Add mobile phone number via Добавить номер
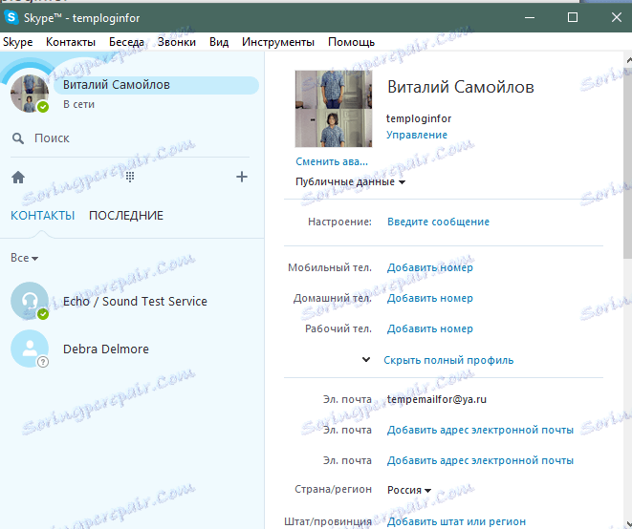 pyautogui.click(x=429, y=267)
